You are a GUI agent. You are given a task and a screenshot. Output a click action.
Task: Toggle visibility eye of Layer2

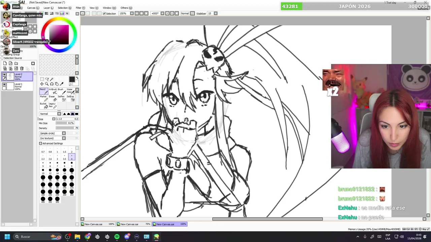[4, 75]
